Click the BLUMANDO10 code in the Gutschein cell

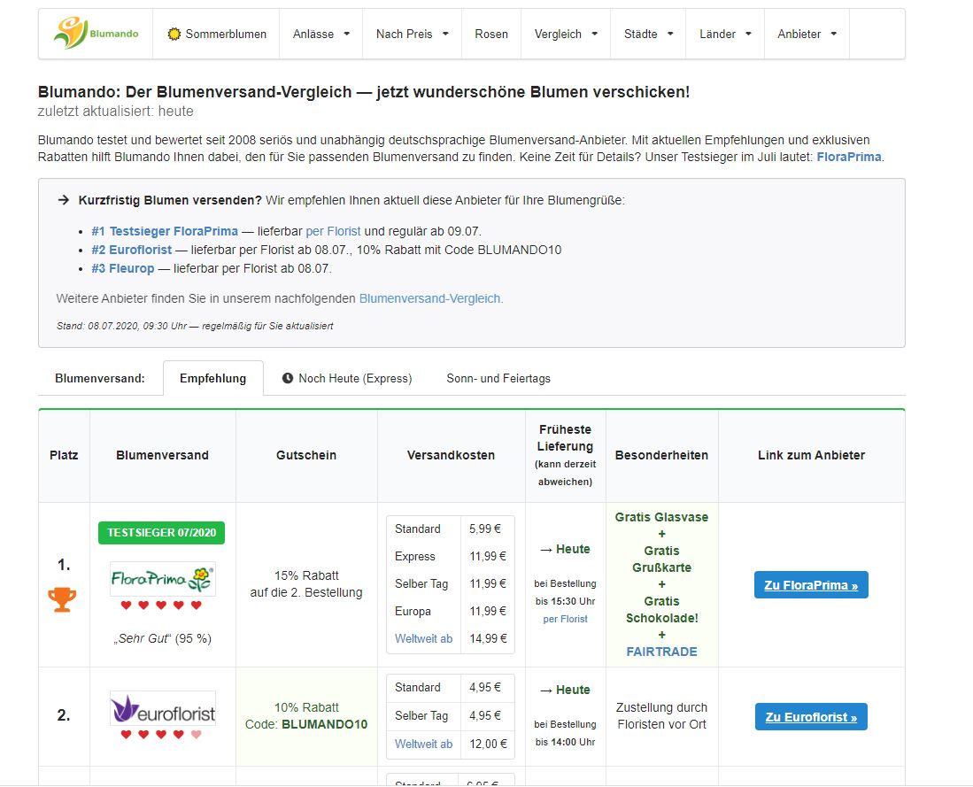pos(325,724)
